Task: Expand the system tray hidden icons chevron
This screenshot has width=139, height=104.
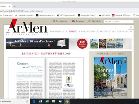Action: pyautogui.click(x=137, y=101)
